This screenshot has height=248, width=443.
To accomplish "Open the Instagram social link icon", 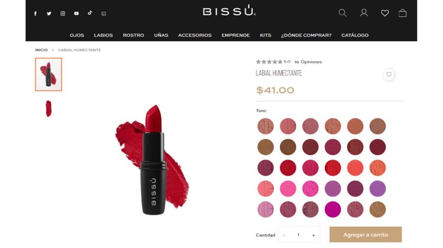I will 63,13.
